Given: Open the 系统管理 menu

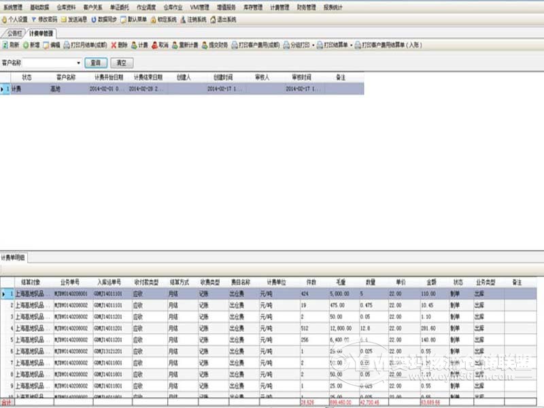Looking at the screenshot, I should tap(13, 7).
